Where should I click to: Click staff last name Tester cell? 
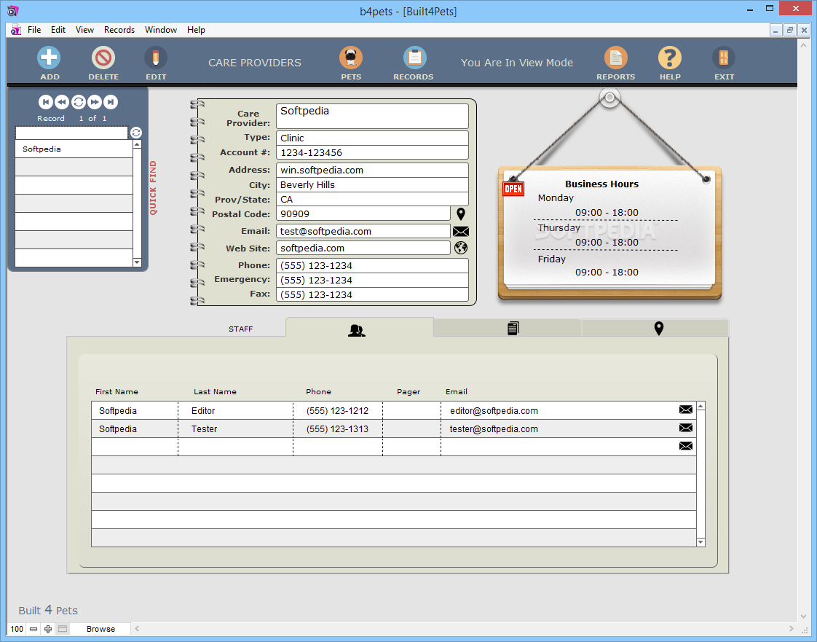(x=235, y=428)
